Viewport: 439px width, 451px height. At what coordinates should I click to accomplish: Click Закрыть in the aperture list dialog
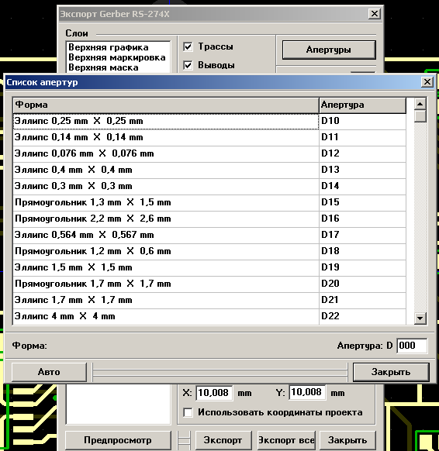tap(391, 372)
